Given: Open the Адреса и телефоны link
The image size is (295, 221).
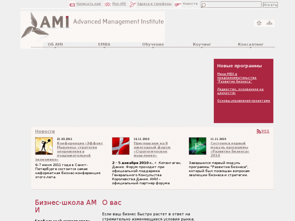Looking at the screenshot, I should coord(154,4).
